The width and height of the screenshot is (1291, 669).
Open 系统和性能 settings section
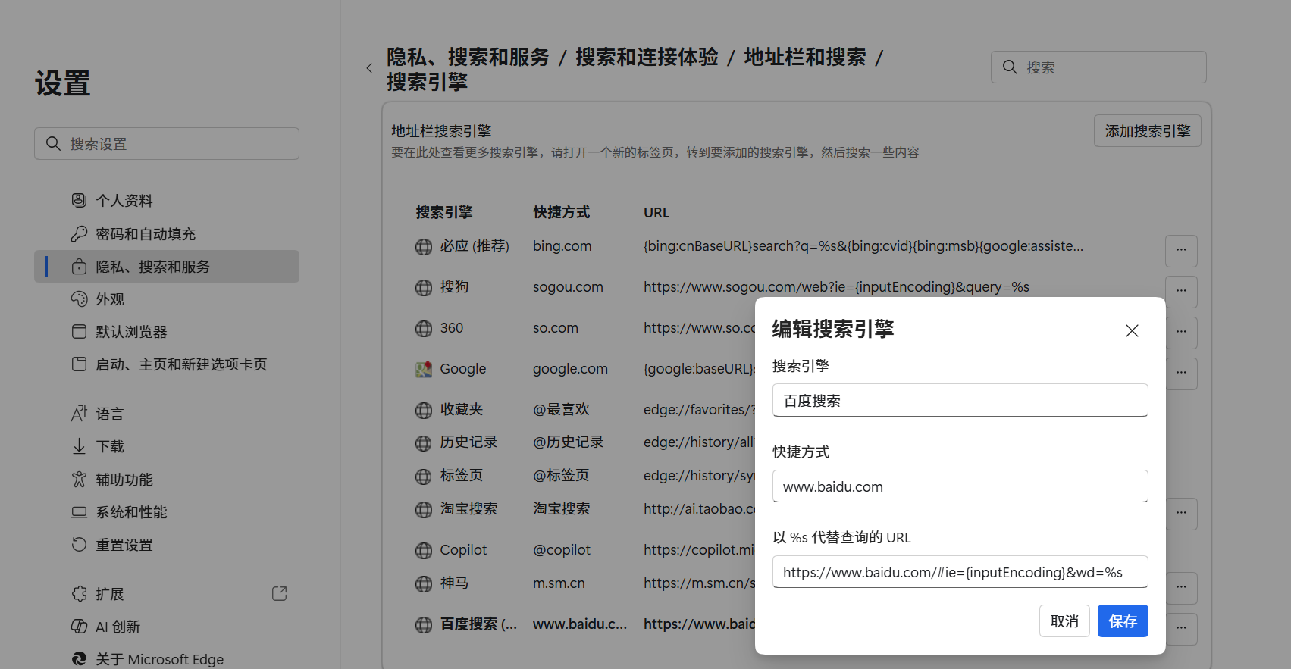pos(131,512)
